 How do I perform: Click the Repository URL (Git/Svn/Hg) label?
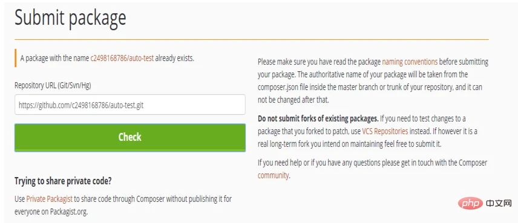pyautogui.click(x=53, y=85)
